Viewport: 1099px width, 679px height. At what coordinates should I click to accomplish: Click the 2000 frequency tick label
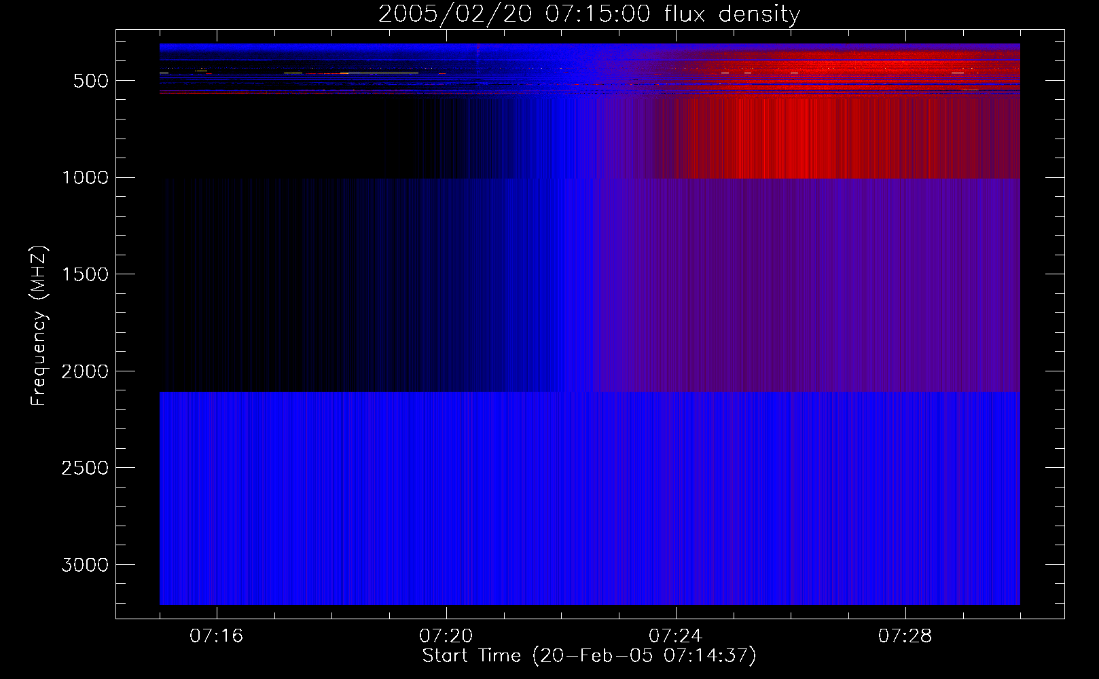point(85,371)
